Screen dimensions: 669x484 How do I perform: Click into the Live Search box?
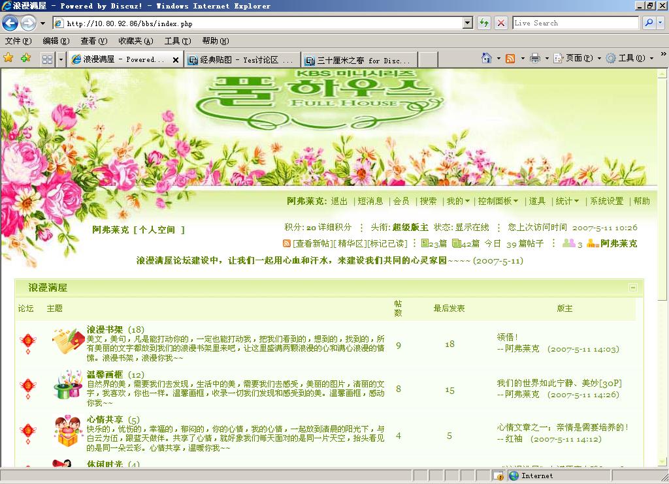click(x=576, y=23)
